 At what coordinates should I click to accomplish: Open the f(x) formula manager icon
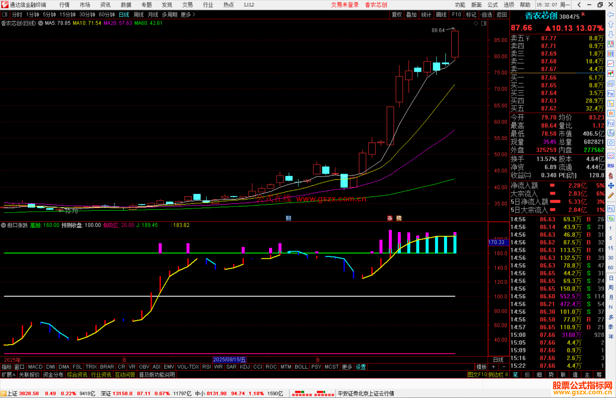611,133
